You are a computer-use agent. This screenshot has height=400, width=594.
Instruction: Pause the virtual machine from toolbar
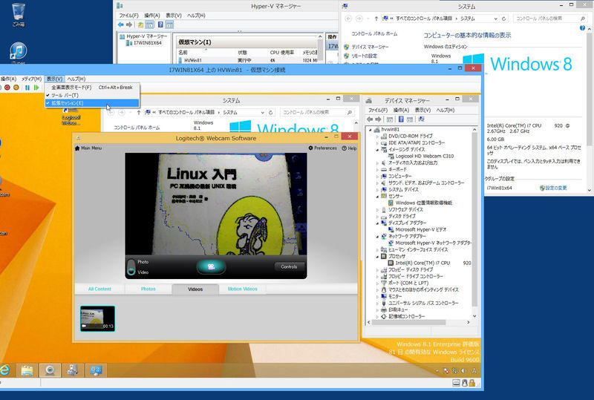pyautogui.click(x=27, y=88)
